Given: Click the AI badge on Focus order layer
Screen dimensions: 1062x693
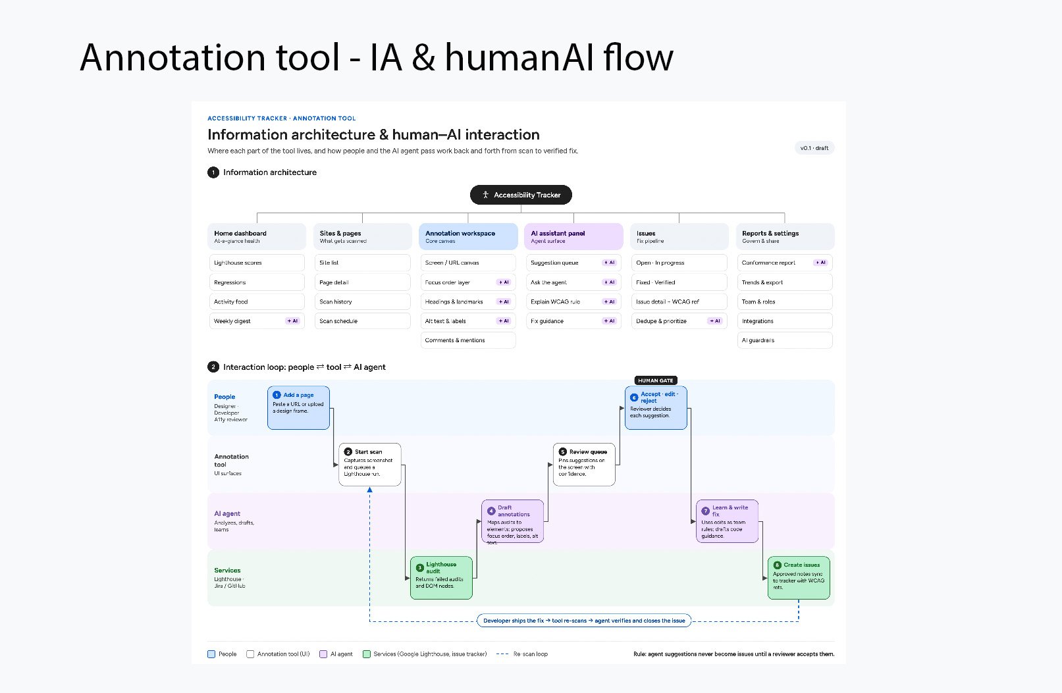Looking at the screenshot, I should click(504, 282).
